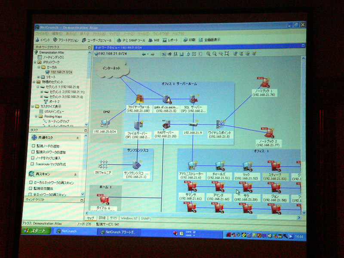
Task: Open アラートアクション in the toolbar
Action: click(x=66, y=40)
